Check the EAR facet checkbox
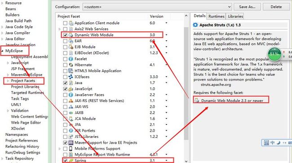This screenshot has width=292, height=163. coord(65,41)
